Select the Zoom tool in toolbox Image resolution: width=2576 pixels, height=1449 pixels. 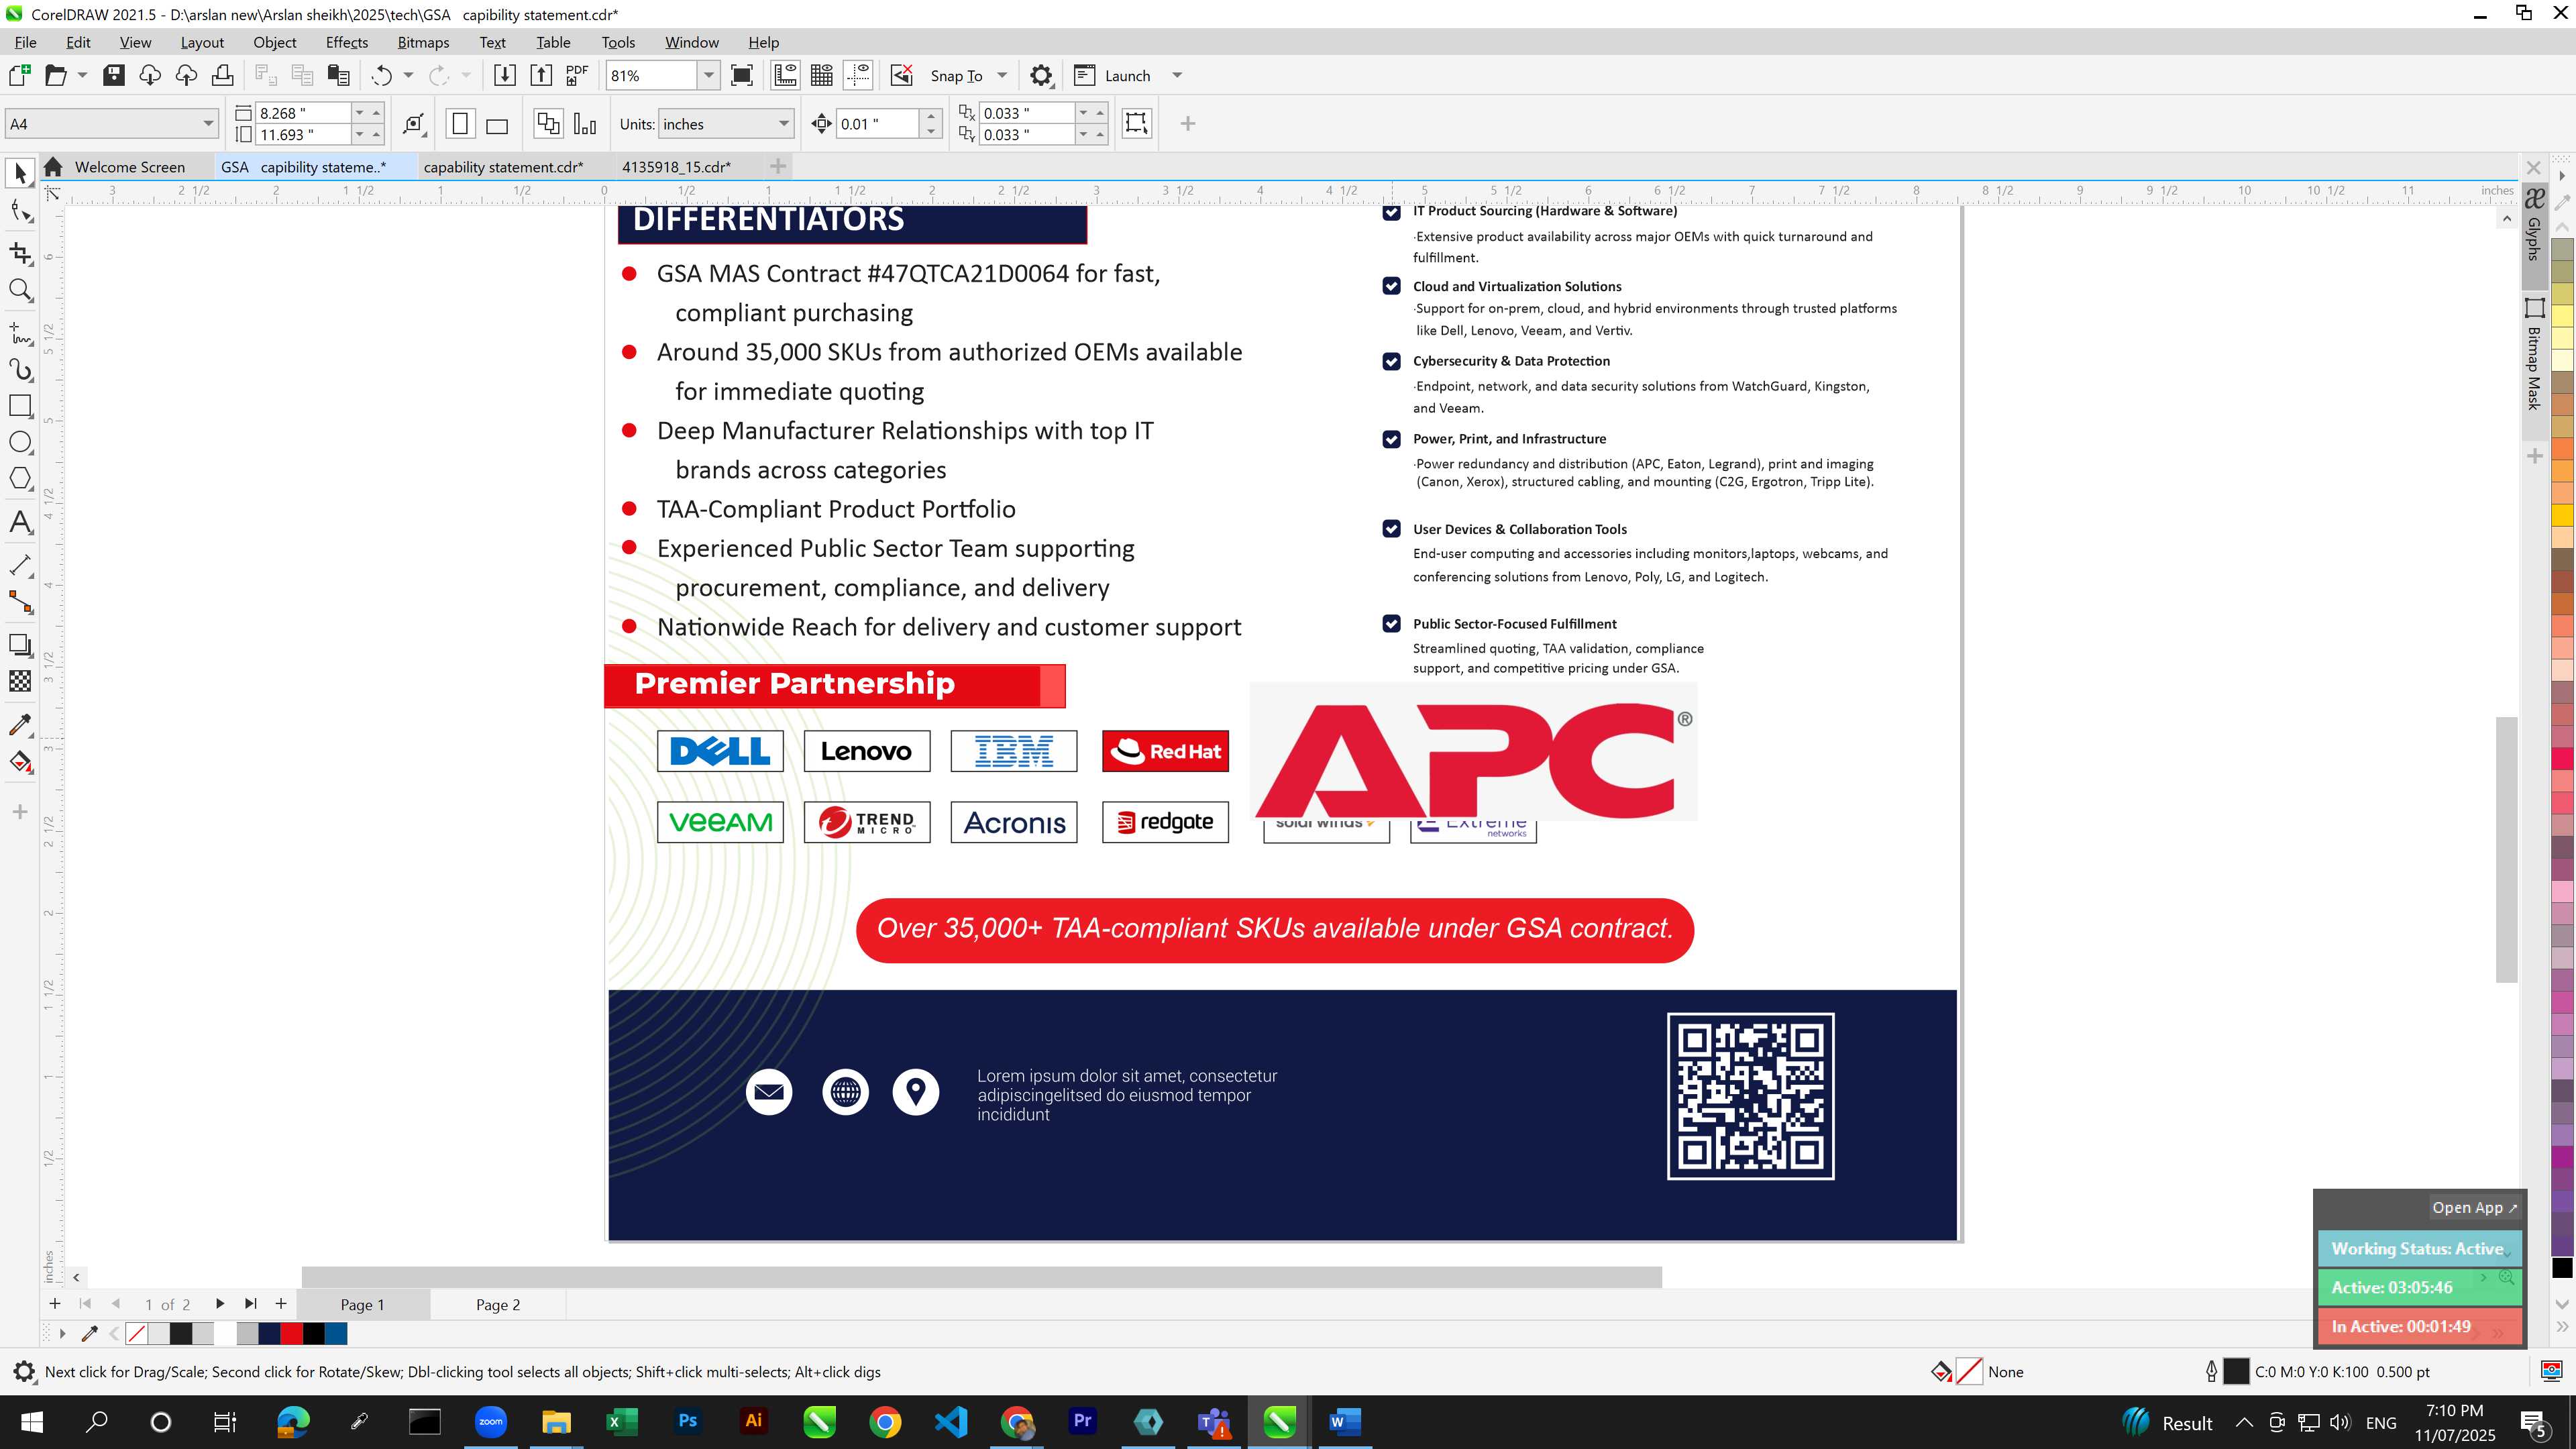20,291
